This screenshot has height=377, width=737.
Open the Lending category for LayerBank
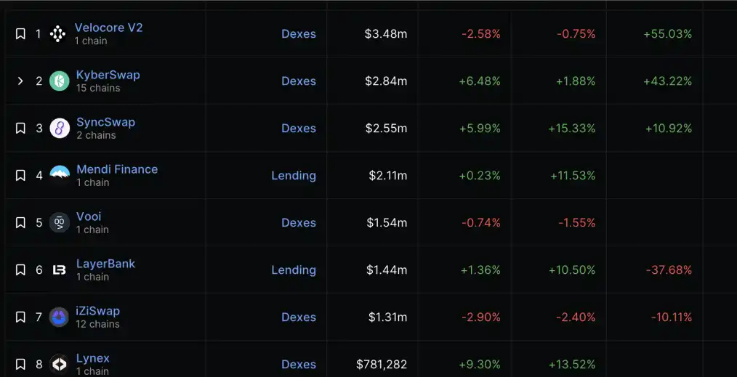294,270
